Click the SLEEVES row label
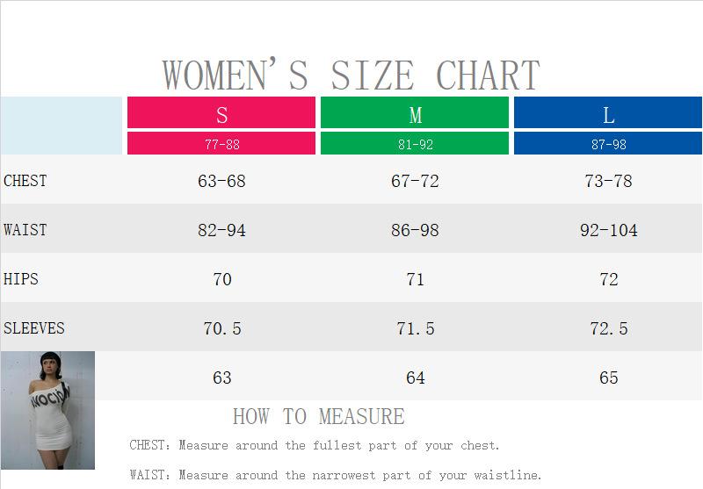Viewport: 703px width, 489px height. (34, 328)
